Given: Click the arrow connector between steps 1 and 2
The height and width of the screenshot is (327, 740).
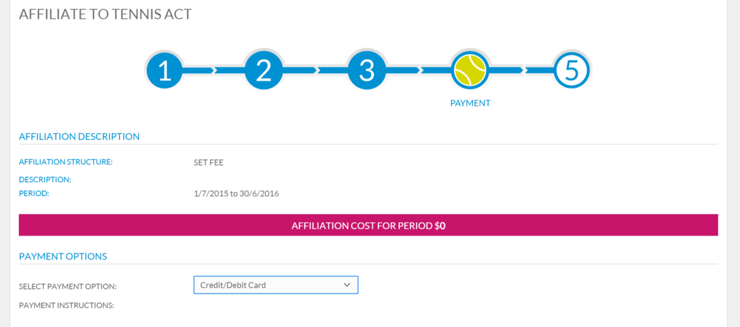Looking at the screenshot, I should click(x=214, y=70).
